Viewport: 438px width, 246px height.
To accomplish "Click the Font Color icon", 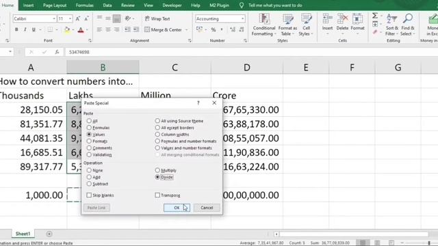I will [x=81, y=29].
